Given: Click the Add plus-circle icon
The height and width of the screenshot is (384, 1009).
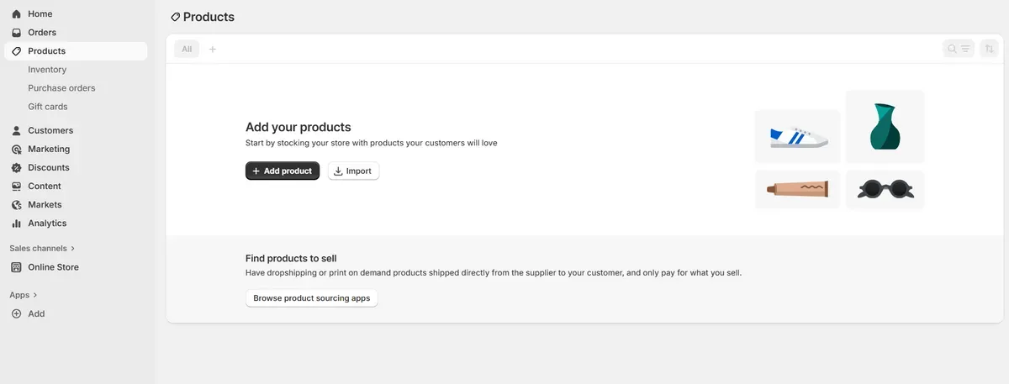Looking at the screenshot, I should [x=16, y=313].
